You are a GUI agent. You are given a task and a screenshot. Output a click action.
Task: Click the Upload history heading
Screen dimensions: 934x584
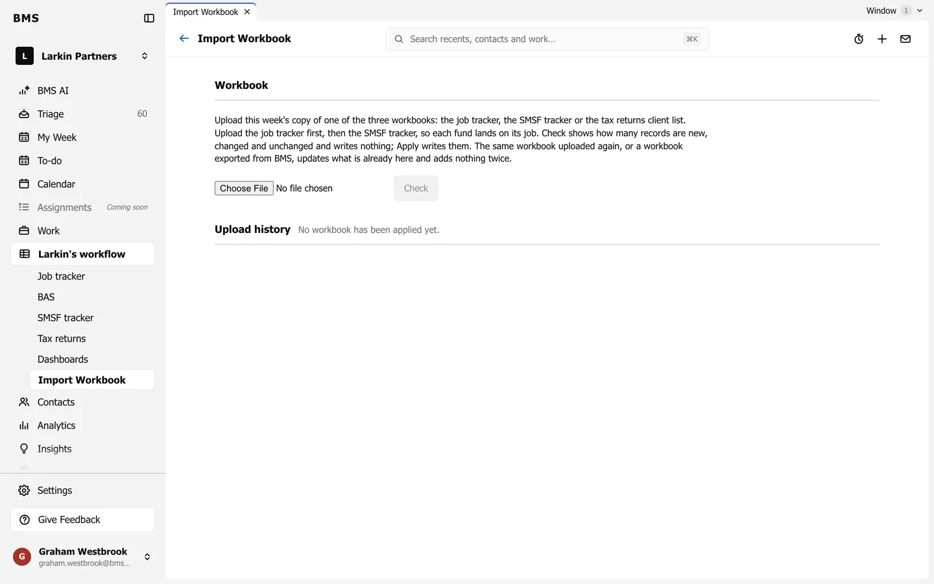coord(252,230)
